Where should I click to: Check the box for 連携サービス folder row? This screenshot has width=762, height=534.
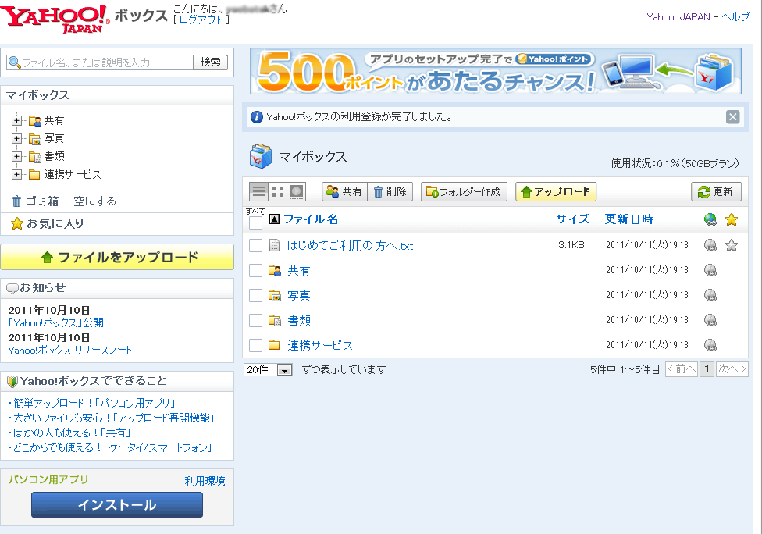(x=255, y=346)
